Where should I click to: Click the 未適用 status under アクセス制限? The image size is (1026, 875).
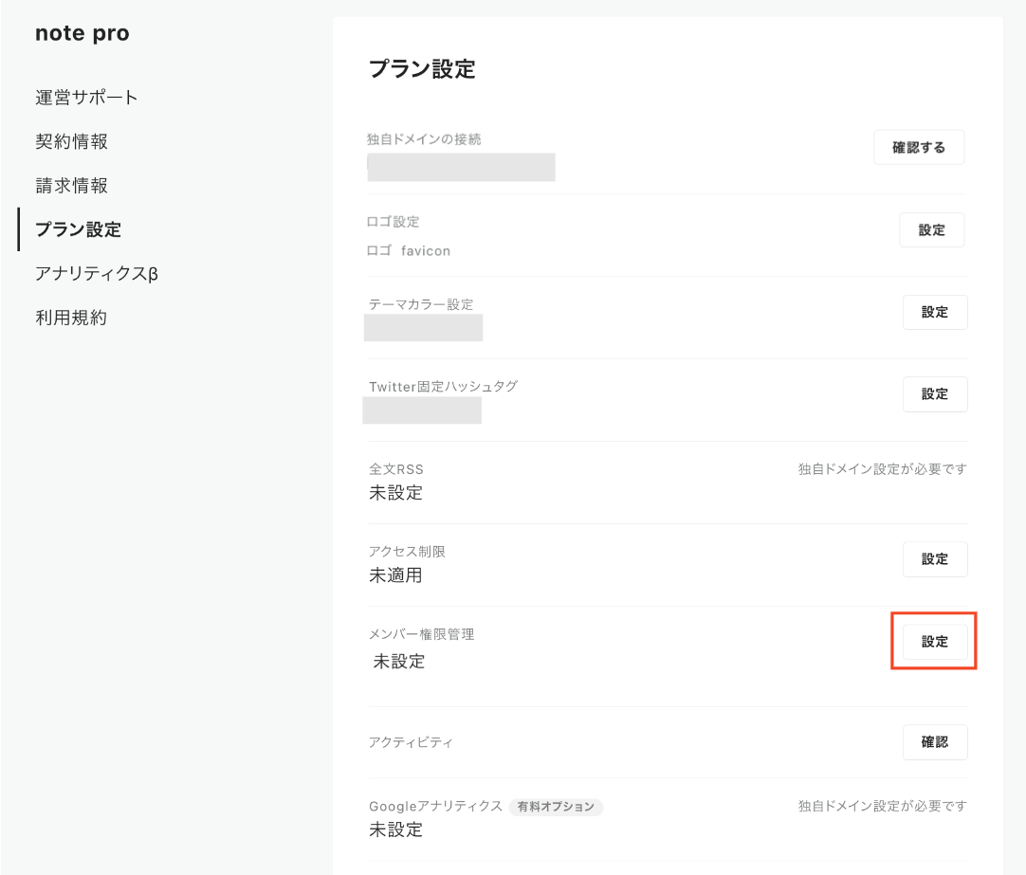tap(395, 575)
